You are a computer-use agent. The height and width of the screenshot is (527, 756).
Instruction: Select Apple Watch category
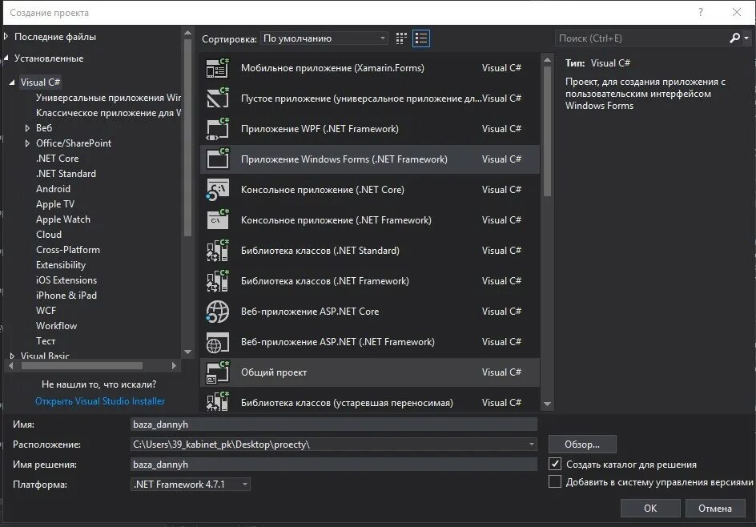[63, 219]
